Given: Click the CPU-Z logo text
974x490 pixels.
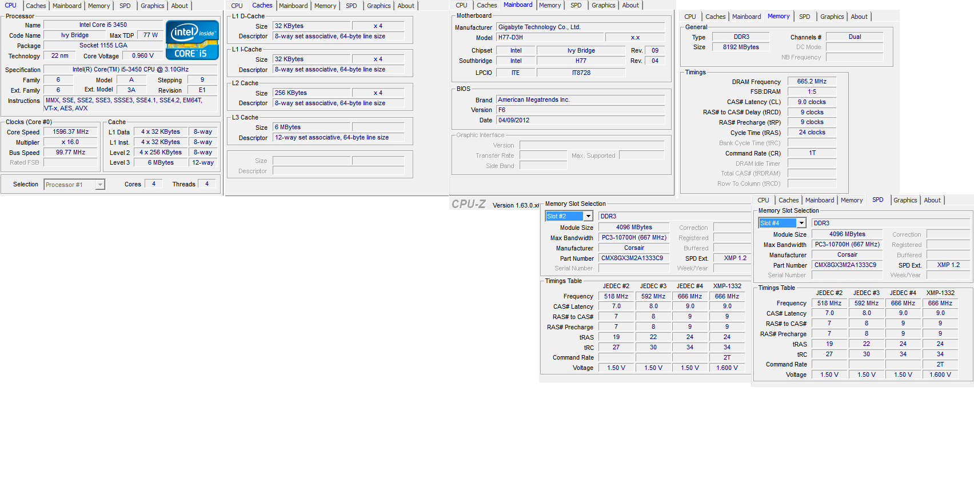Looking at the screenshot, I should pos(469,204).
